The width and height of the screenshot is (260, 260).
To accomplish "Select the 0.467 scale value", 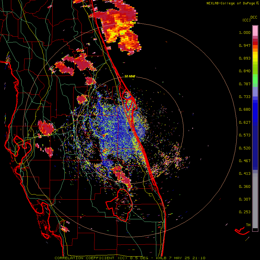I will click(x=245, y=161).
